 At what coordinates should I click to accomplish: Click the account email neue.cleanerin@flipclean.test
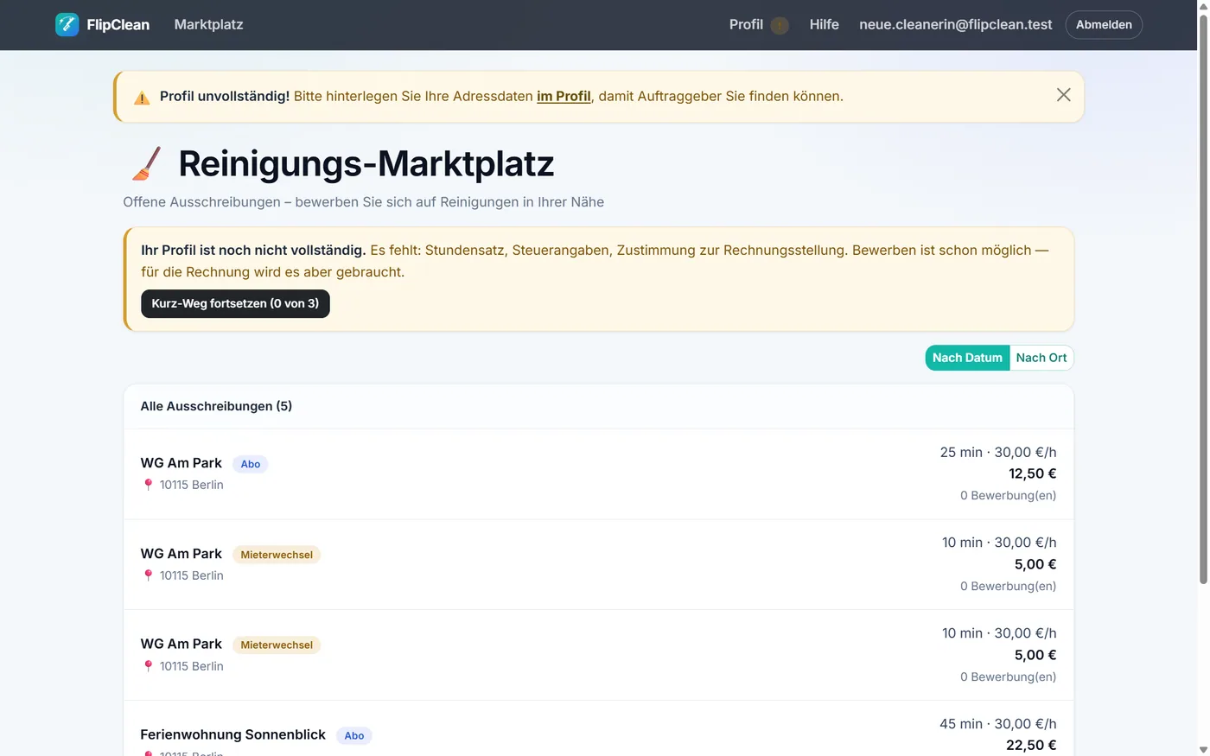pyautogui.click(x=956, y=24)
